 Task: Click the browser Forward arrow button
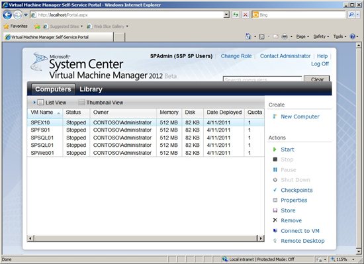click(18, 15)
